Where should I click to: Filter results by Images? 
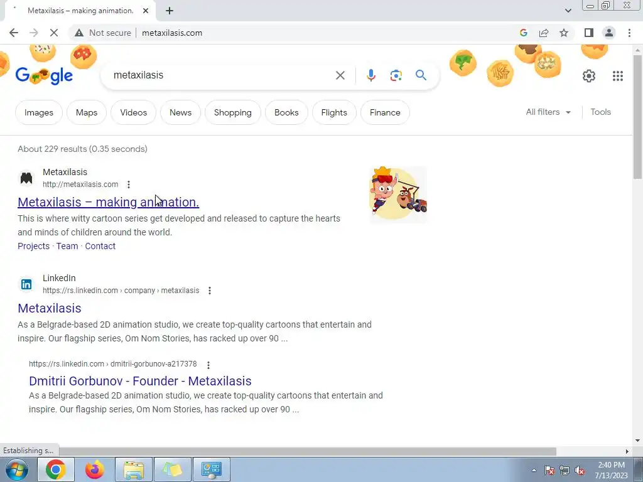coord(39,112)
